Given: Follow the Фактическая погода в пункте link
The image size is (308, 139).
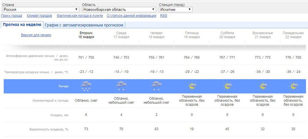Looking at the screenshot, I should coord(80,16).
